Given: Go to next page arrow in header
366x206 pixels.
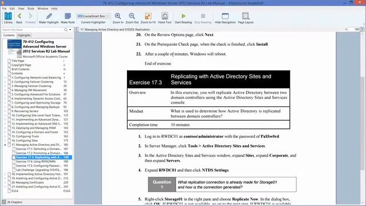Looking at the screenshot, I should click(362, 29).
